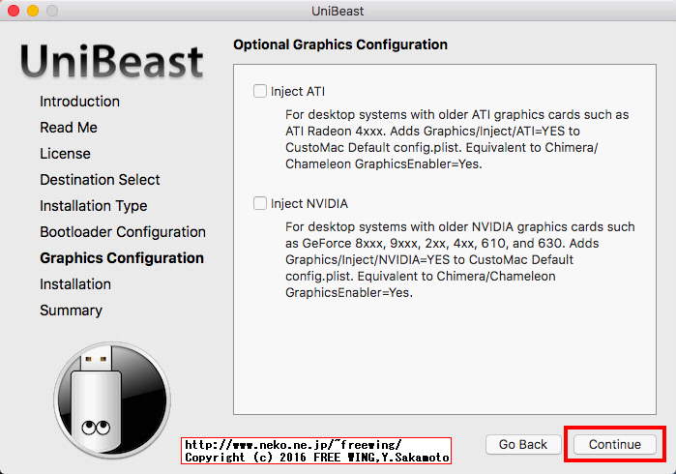Click the ATI Radeon 4xxx description text

pyautogui.click(x=457, y=139)
